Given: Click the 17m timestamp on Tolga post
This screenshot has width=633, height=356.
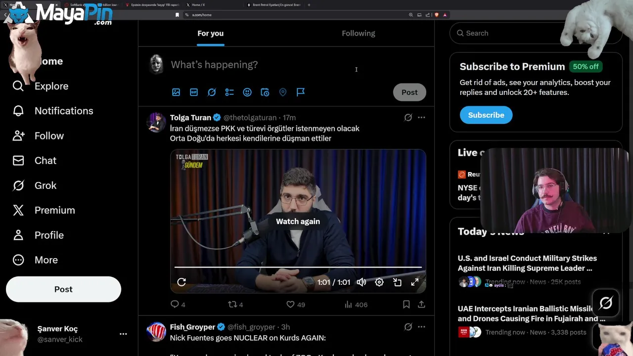Looking at the screenshot, I should (x=289, y=118).
